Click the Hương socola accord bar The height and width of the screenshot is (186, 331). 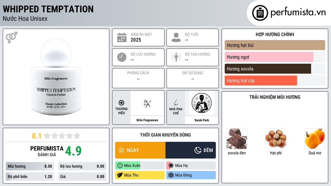pyautogui.click(x=275, y=69)
